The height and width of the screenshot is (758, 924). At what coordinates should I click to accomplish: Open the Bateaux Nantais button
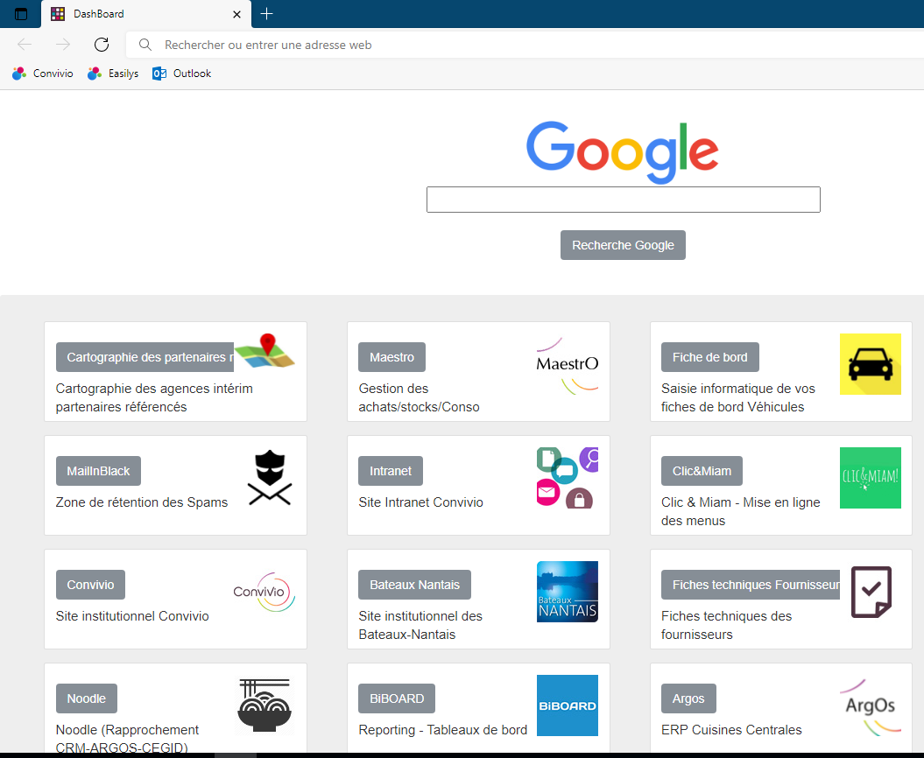pyautogui.click(x=414, y=584)
